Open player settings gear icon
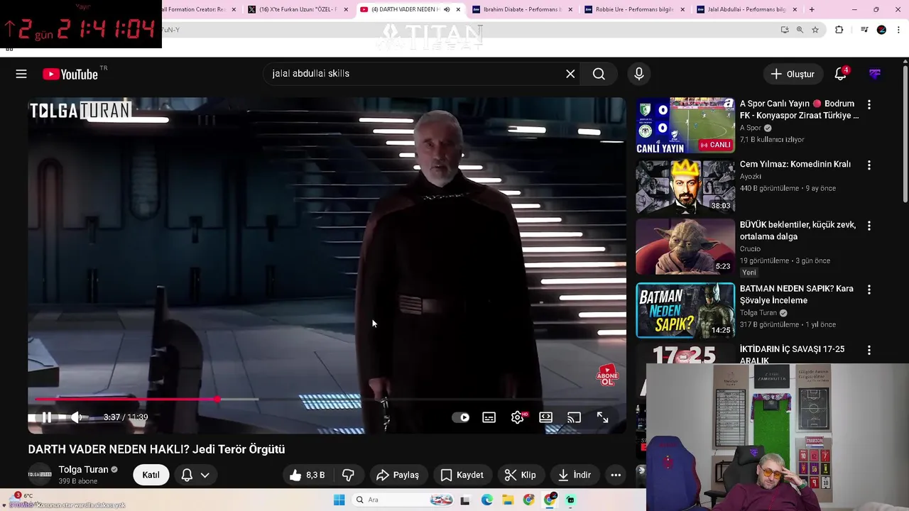This screenshot has height=511, width=909. click(x=518, y=417)
